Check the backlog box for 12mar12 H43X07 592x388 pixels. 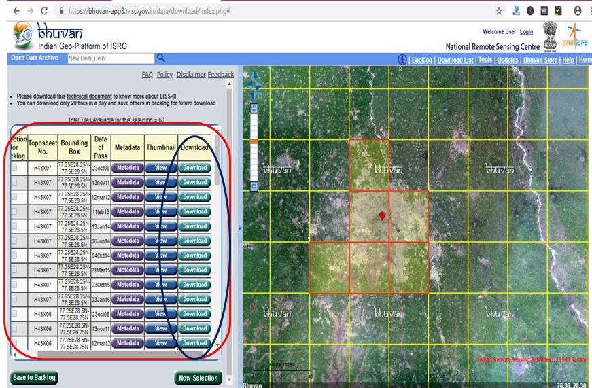(x=14, y=197)
